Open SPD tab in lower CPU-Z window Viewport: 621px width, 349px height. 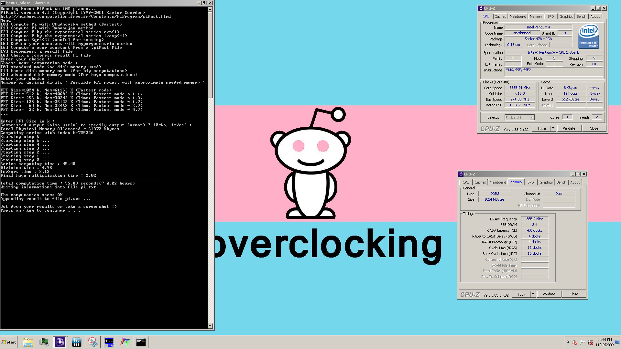531,182
